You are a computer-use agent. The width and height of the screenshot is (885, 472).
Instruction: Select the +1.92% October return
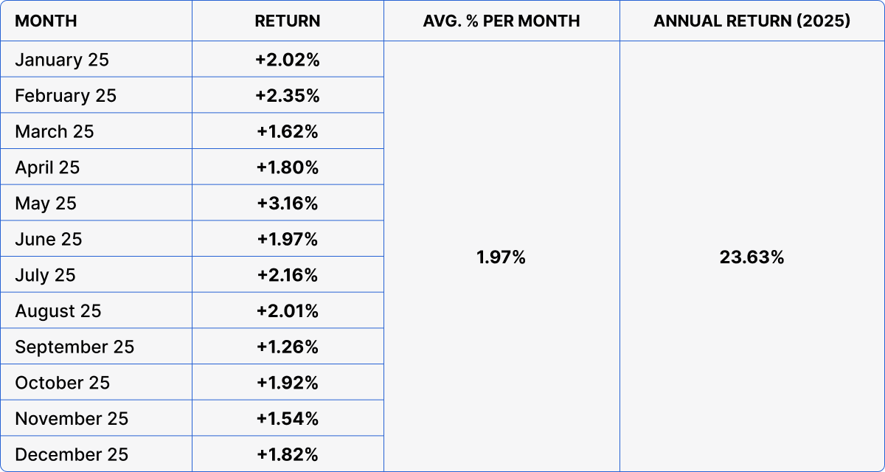pos(288,383)
